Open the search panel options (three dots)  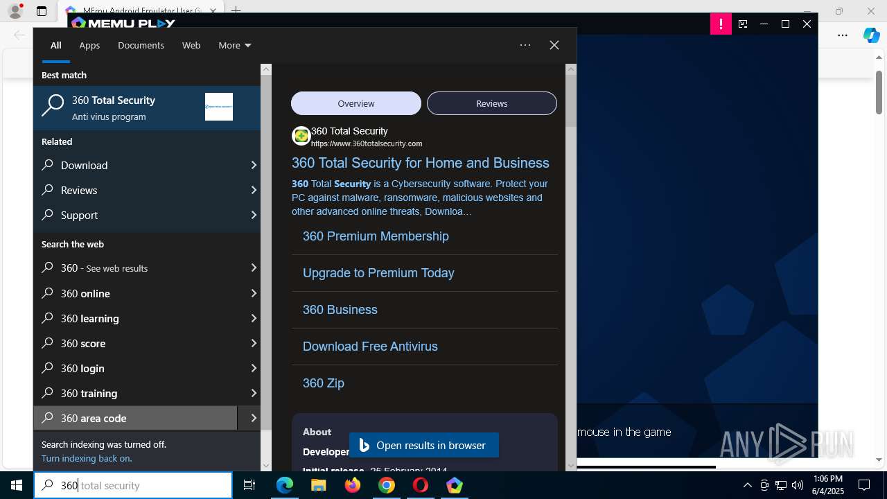[x=525, y=45]
